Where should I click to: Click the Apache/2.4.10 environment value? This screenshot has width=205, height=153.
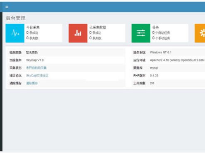tap(177, 60)
